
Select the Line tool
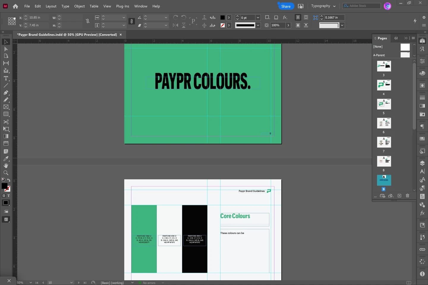tap(6, 85)
